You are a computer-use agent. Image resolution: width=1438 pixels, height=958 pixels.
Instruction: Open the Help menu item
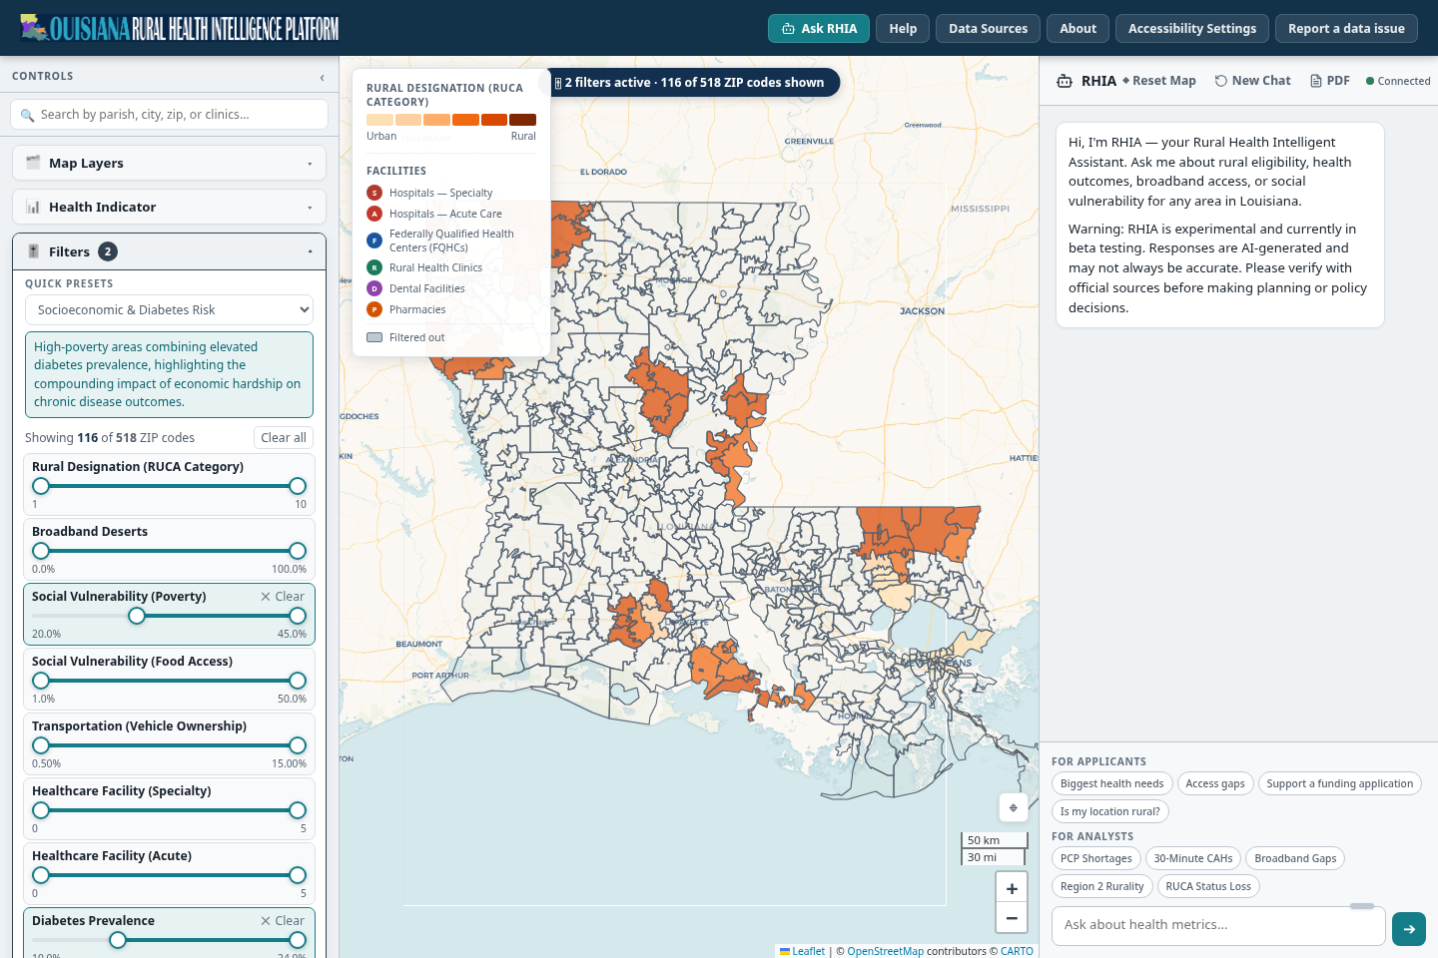click(x=903, y=28)
